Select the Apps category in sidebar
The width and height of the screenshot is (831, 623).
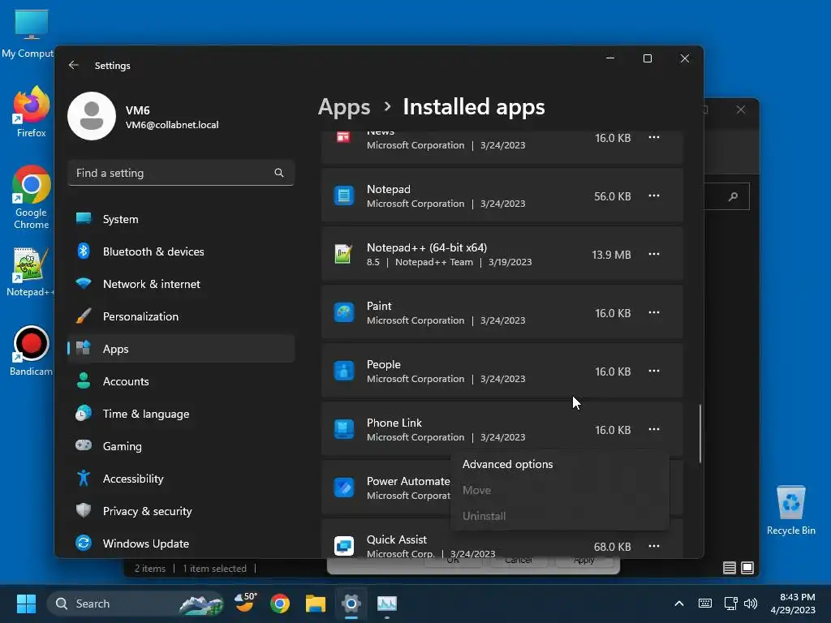(x=181, y=349)
